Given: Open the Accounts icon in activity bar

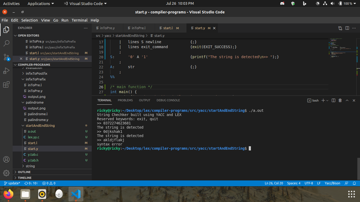Looking at the screenshot, I should tap(6, 159).
